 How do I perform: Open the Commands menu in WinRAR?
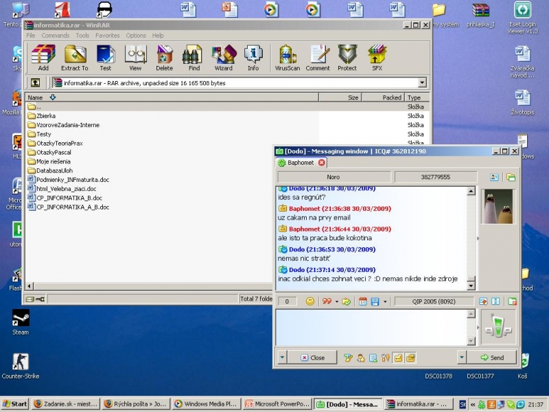pyautogui.click(x=56, y=36)
